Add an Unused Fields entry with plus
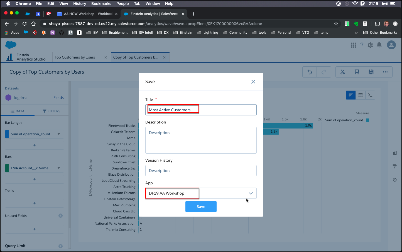This screenshot has width=402, height=252. coord(35,229)
